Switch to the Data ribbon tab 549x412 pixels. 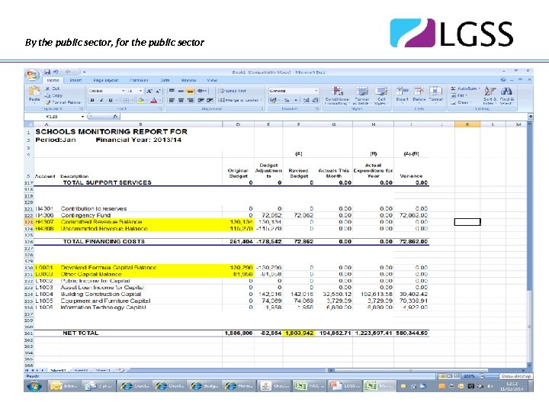coord(165,80)
